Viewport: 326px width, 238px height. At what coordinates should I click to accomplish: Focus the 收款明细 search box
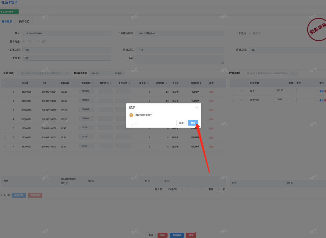(267, 73)
